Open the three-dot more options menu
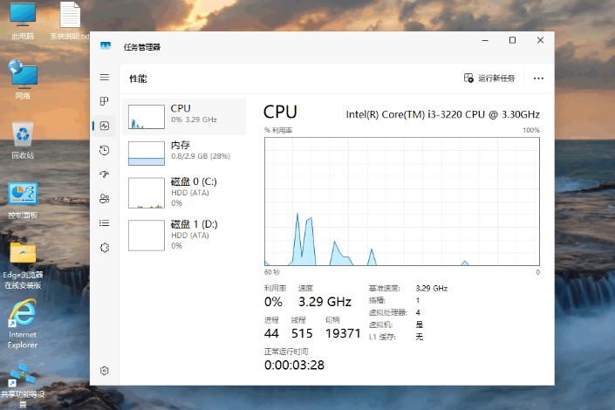The width and height of the screenshot is (615, 410). click(538, 78)
